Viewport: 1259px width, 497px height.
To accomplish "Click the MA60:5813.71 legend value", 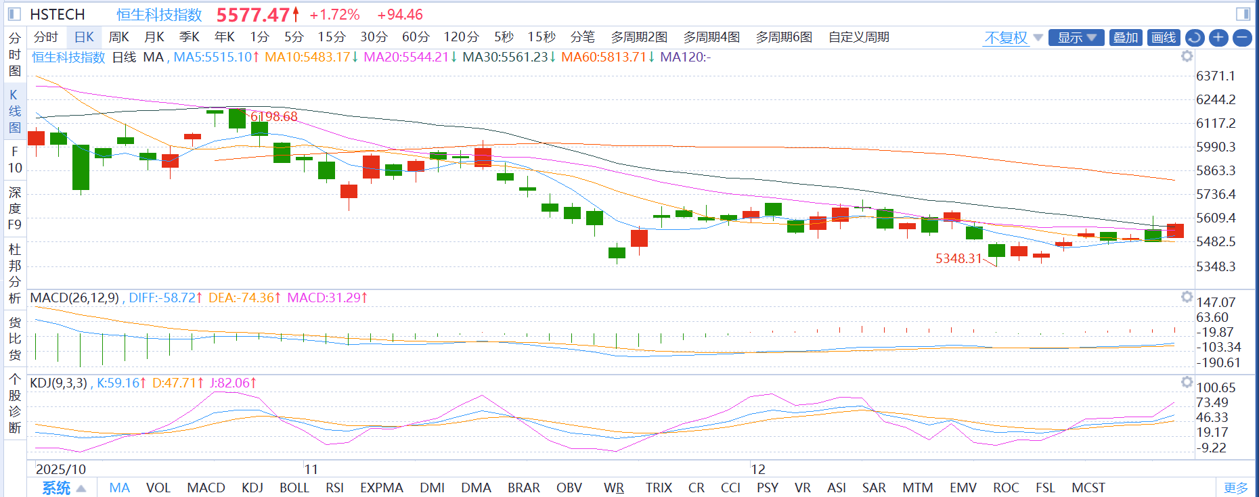I will [607, 57].
